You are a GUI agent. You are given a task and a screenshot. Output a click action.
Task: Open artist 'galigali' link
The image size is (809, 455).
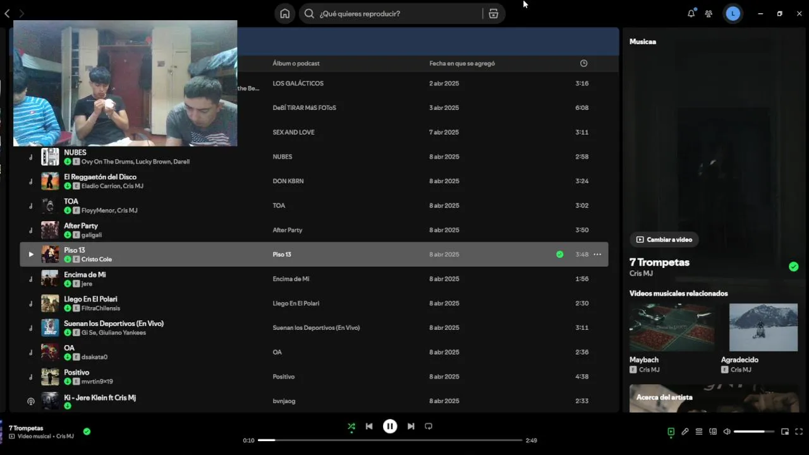[x=92, y=235]
